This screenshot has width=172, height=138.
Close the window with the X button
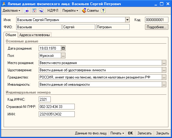168,4
